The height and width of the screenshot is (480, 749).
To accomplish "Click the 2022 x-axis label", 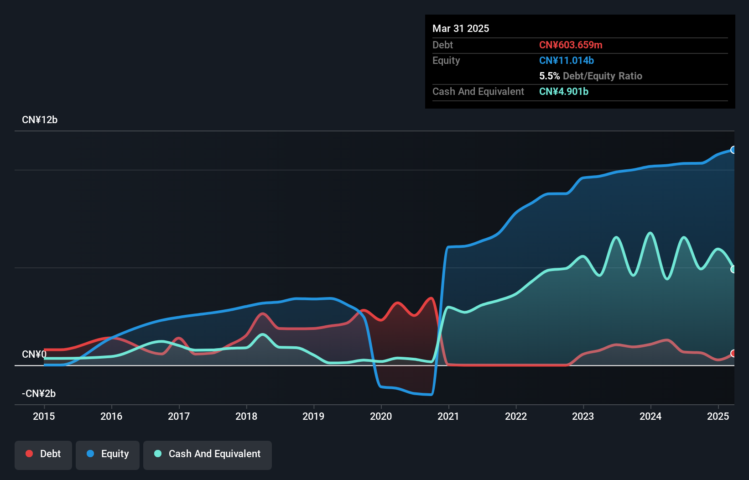I will [516, 416].
